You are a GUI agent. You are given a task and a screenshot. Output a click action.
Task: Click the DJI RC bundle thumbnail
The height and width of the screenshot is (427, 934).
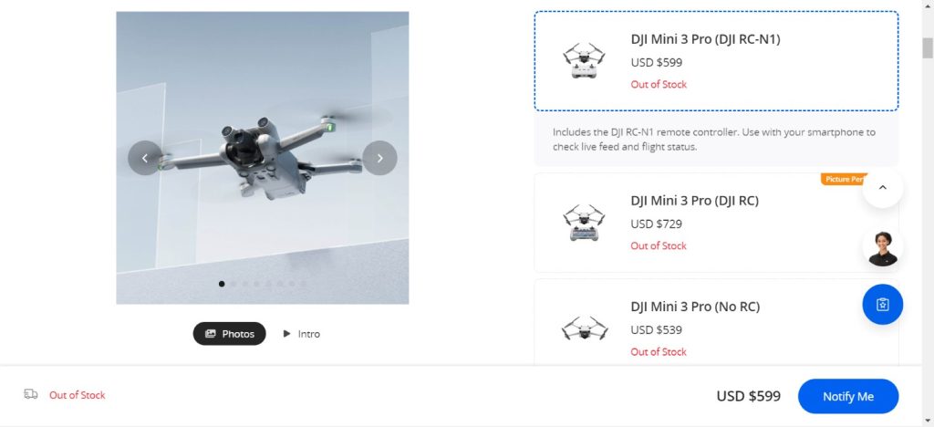(x=584, y=223)
